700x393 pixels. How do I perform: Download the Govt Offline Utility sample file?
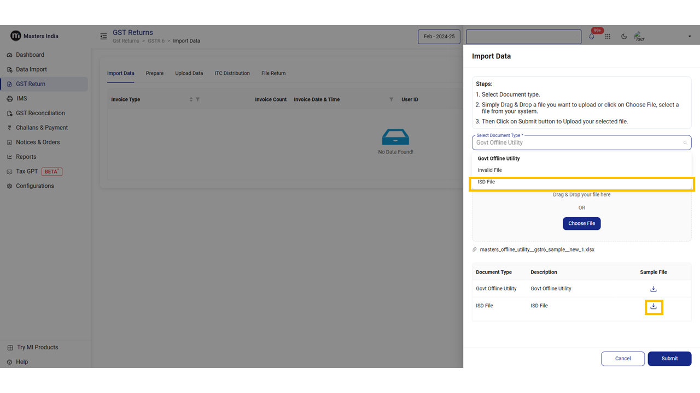[653, 289]
